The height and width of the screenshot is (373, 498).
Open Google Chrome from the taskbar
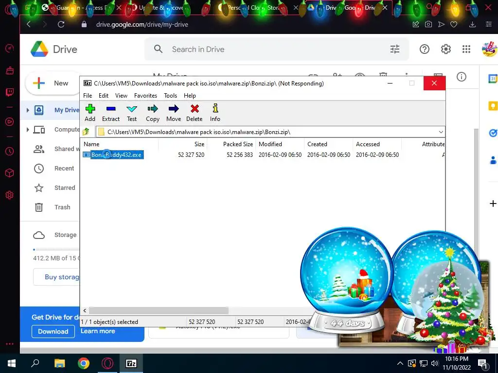[84, 363]
